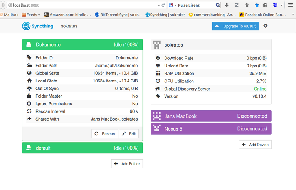Open the URL bar history dropdown arrow
296x190 pixels.
point(159,5)
